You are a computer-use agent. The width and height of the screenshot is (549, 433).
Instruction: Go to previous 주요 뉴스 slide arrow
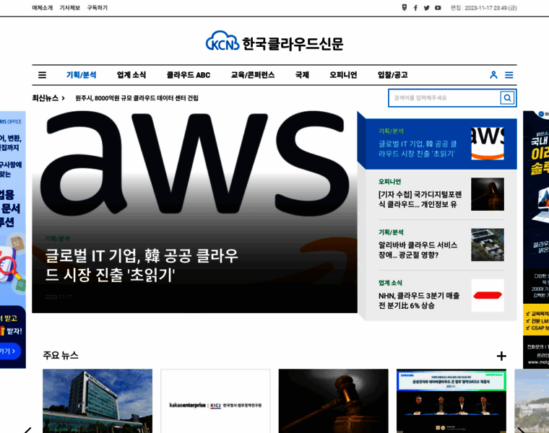[x=27, y=430]
